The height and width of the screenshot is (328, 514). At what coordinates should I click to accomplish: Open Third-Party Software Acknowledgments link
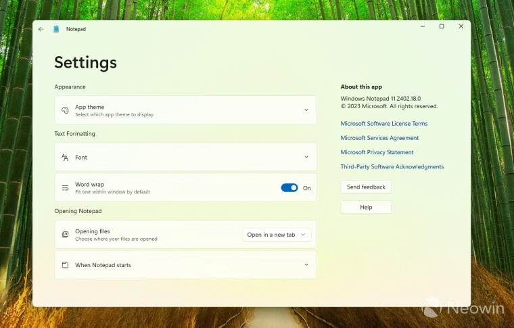point(392,166)
